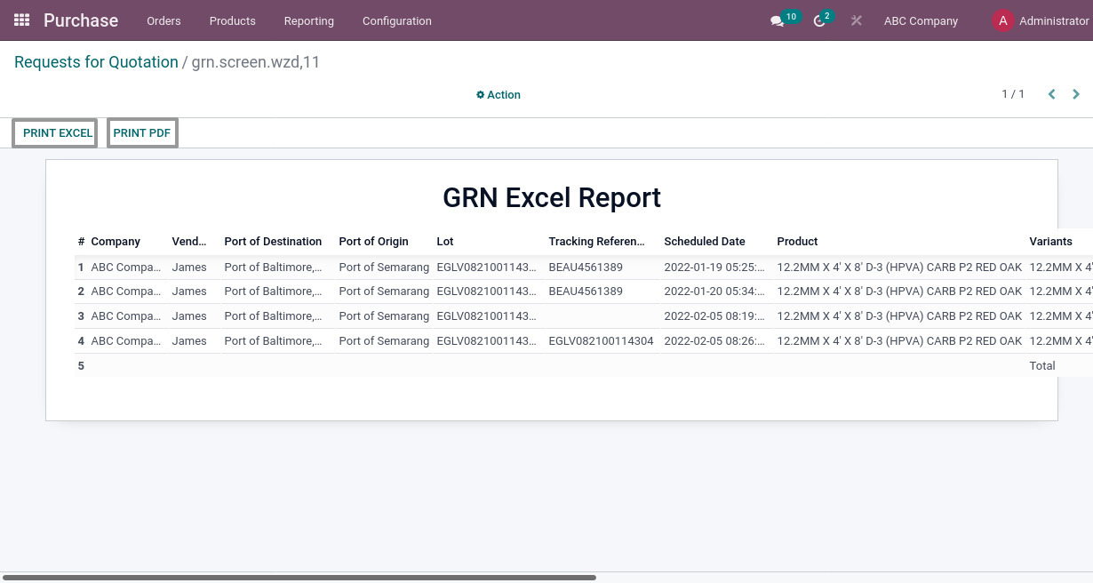Click the PRINT EXCEL button
The width and height of the screenshot is (1093, 583).
click(x=57, y=132)
